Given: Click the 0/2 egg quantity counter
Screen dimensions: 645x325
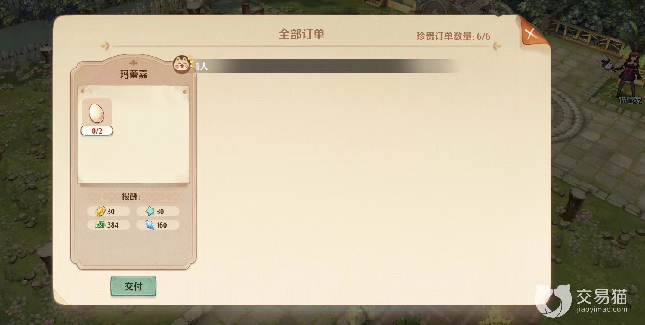Looking at the screenshot, I should point(97,131).
